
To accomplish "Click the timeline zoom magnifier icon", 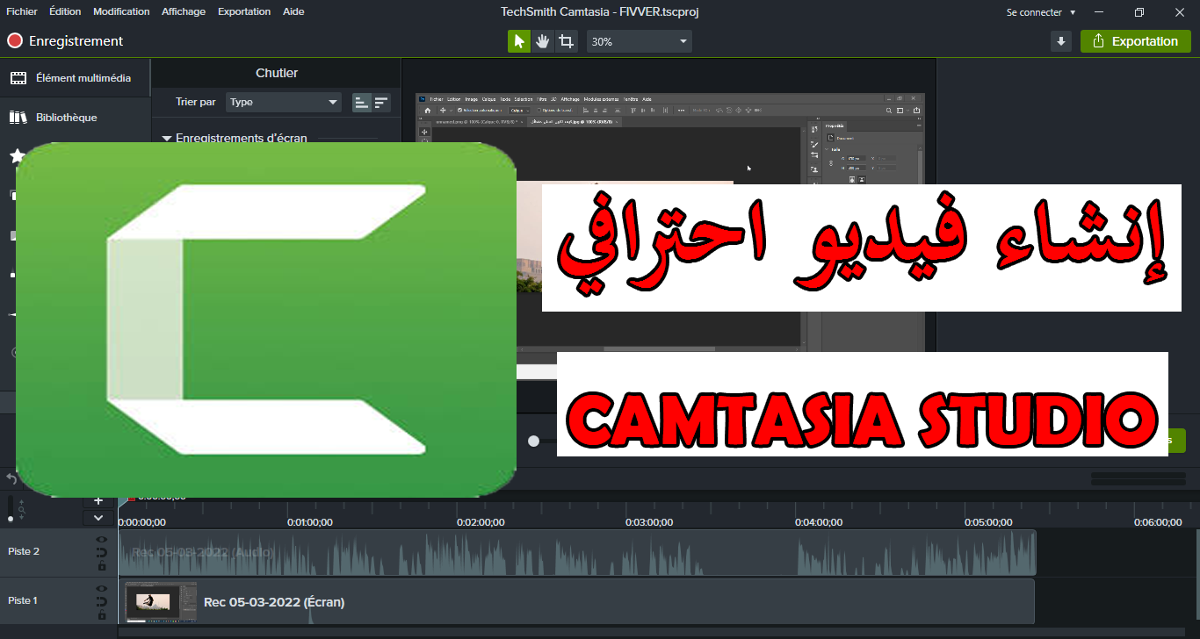I will tap(21, 510).
